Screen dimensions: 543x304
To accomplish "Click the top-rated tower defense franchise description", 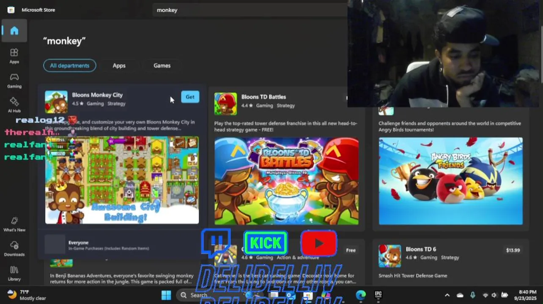I will point(286,127).
